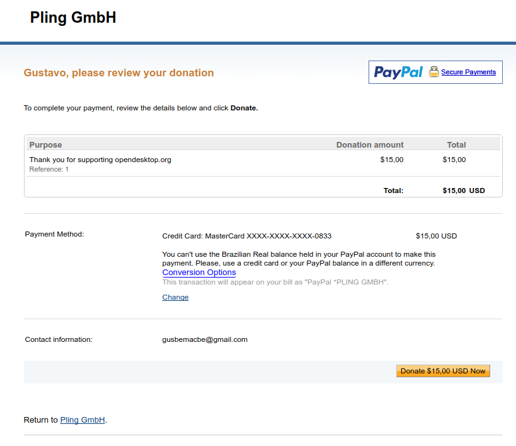The image size is (516, 446).
Task: Click the Payment Method label
Action: [x=55, y=234]
